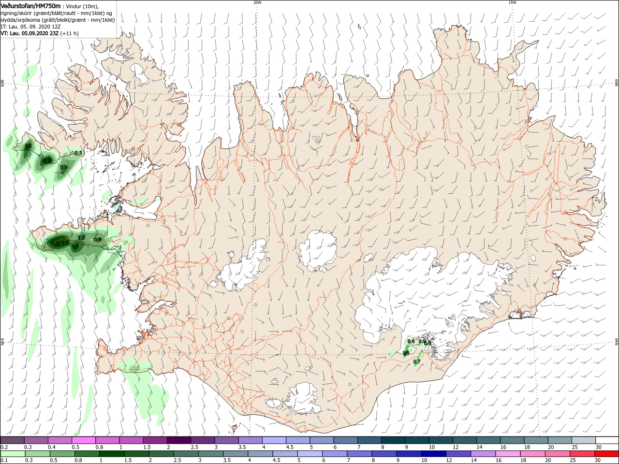Click the 30 label on the snow scale row

[x=598, y=447]
